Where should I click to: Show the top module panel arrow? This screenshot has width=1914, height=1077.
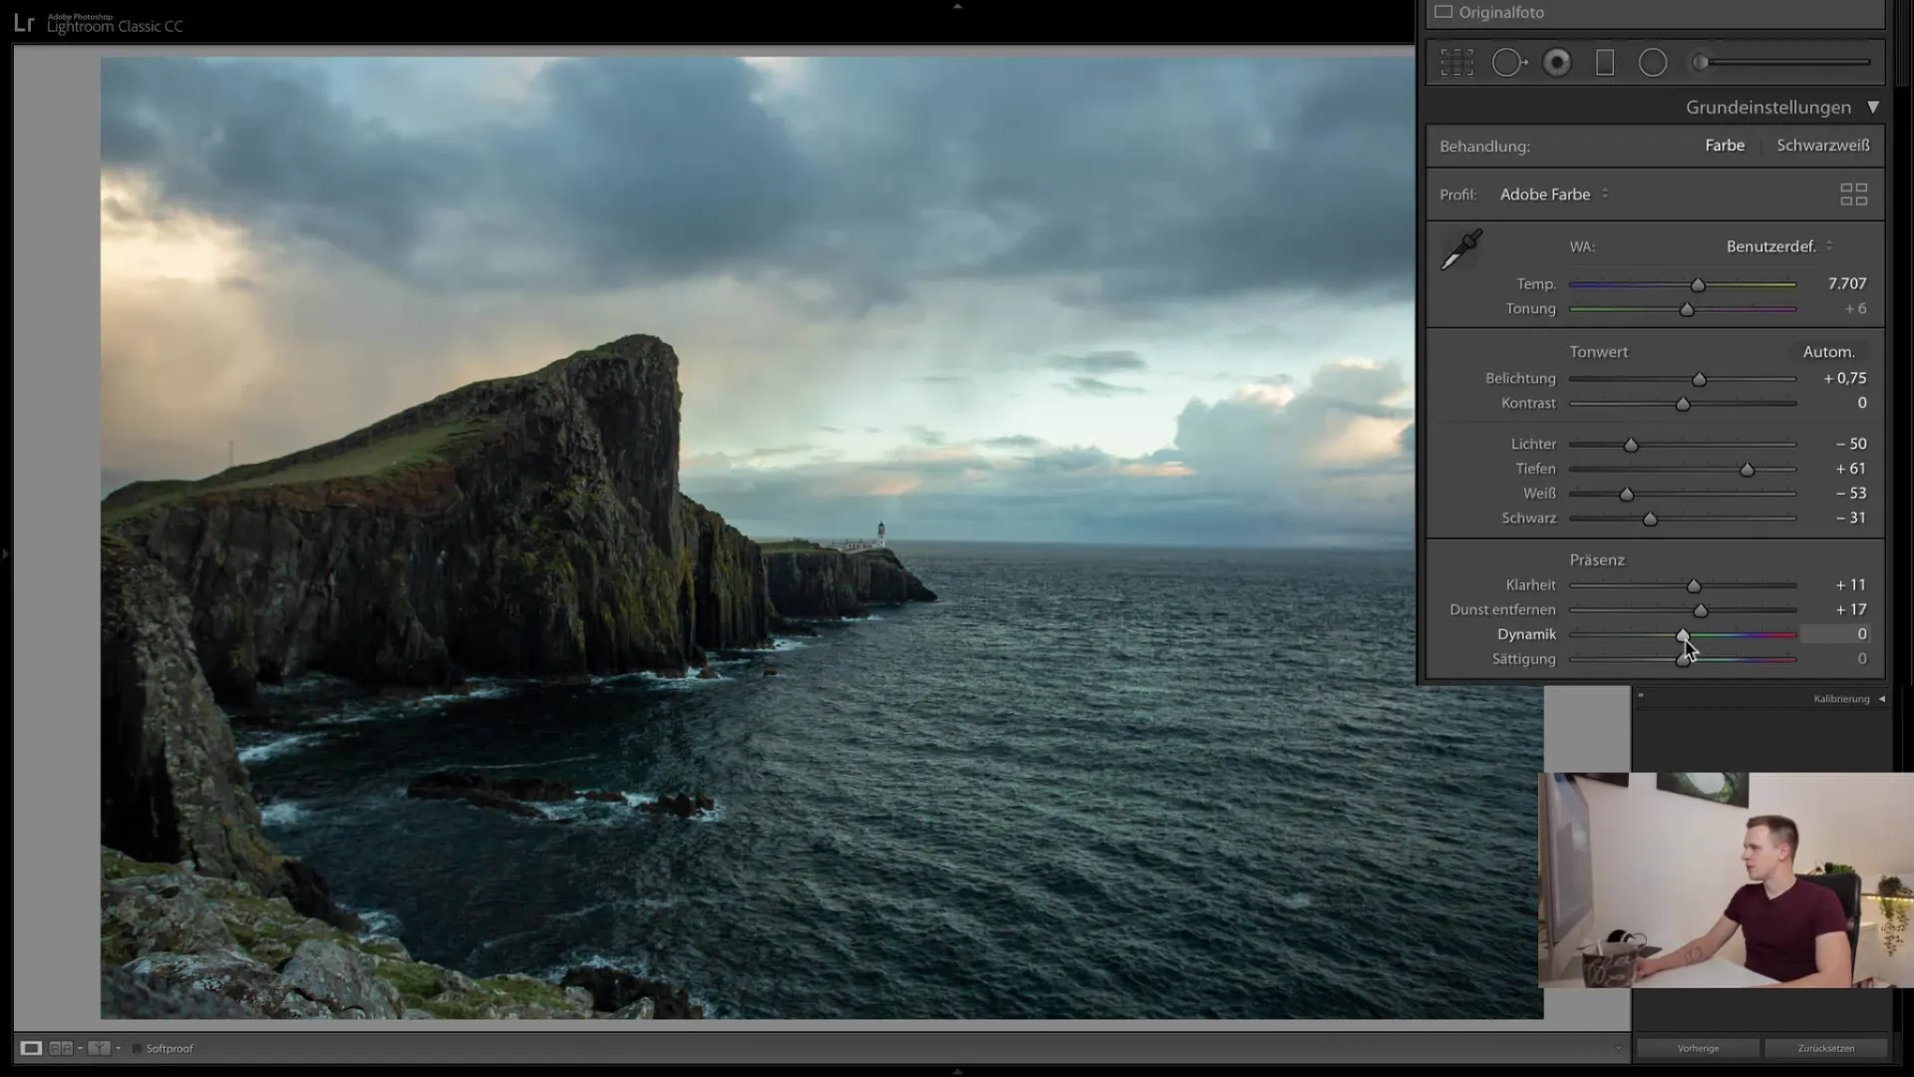click(957, 6)
